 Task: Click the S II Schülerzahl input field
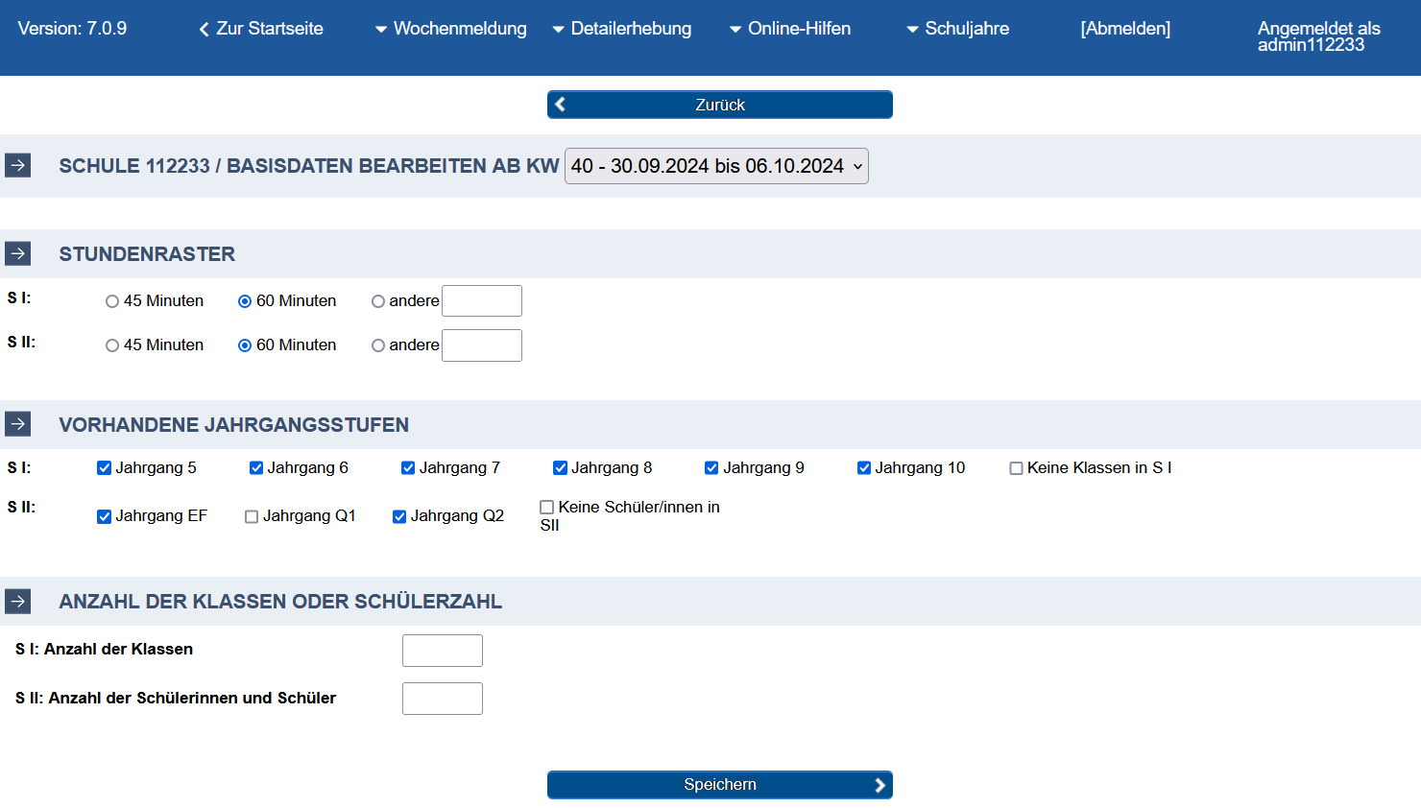(x=443, y=699)
